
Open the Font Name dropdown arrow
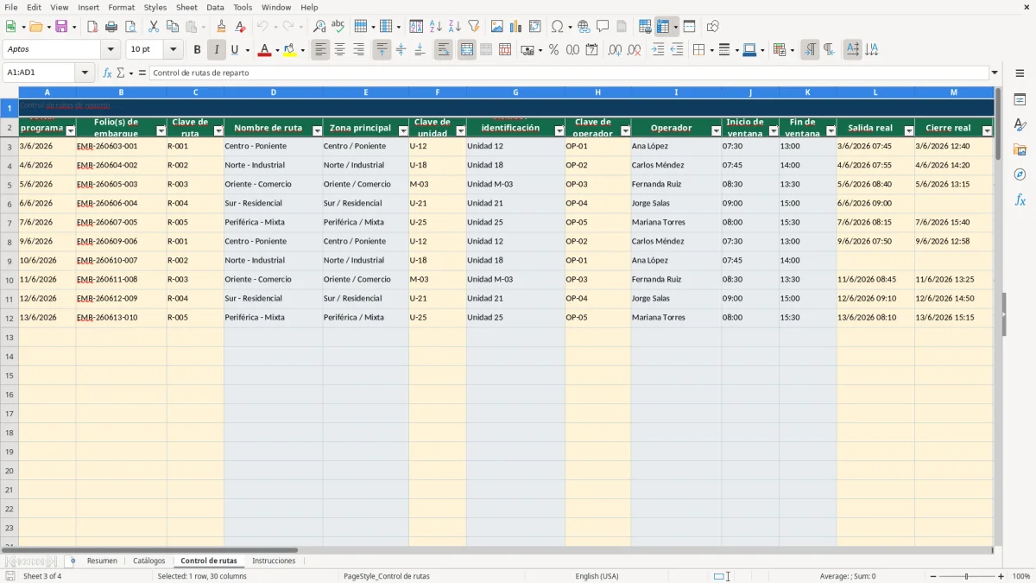tap(111, 50)
